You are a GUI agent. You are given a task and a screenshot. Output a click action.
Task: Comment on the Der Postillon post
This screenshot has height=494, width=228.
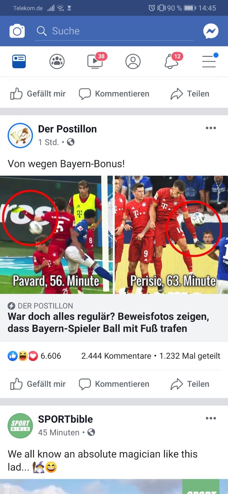click(x=114, y=384)
